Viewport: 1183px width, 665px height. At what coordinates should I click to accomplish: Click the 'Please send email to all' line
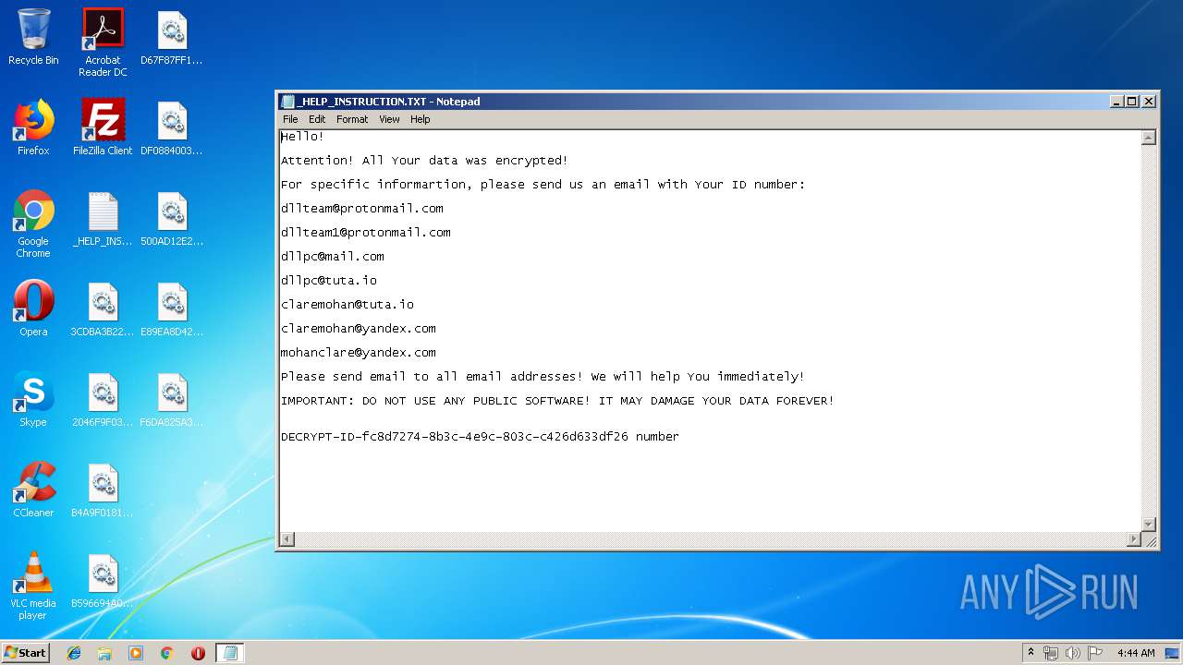[543, 377]
